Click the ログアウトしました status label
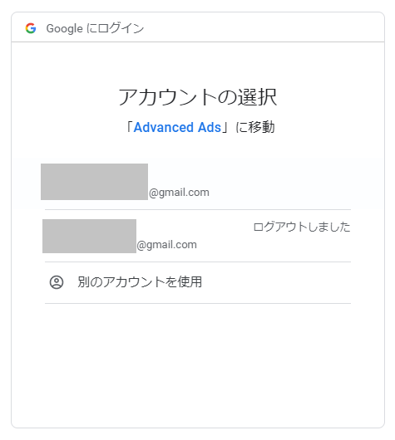The height and width of the screenshot is (440, 395). coord(302,227)
